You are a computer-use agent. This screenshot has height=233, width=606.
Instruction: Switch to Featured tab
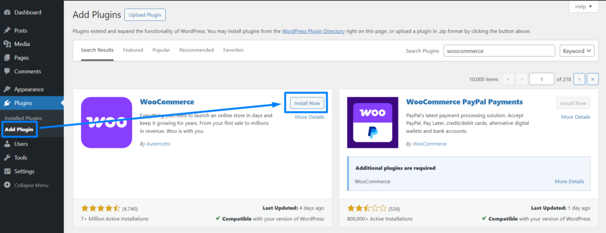click(133, 50)
